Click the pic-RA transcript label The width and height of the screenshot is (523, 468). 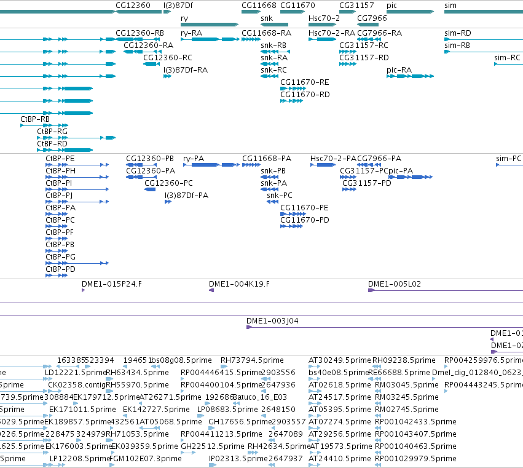[x=399, y=70]
